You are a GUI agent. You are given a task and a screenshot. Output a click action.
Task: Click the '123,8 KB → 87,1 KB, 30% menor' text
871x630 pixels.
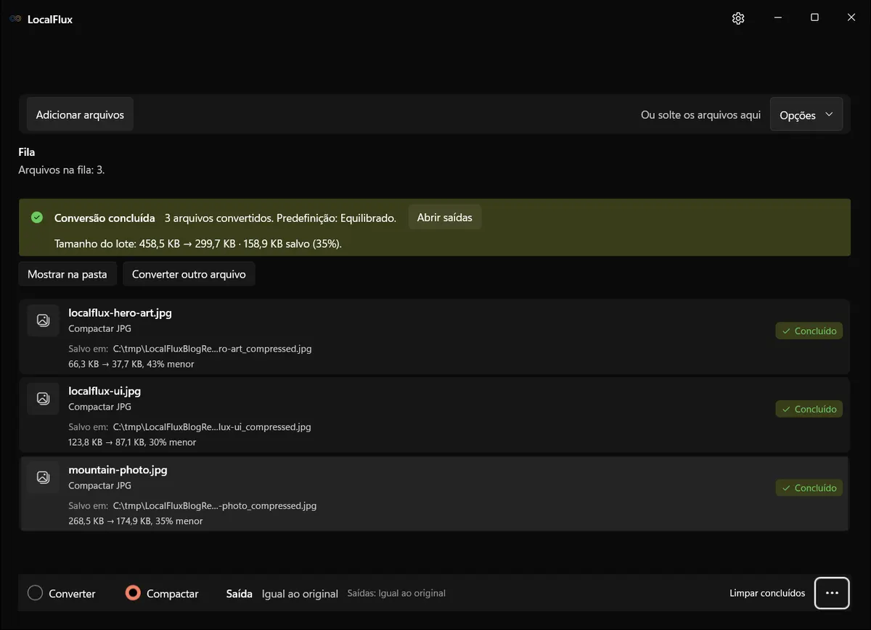[132, 442]
